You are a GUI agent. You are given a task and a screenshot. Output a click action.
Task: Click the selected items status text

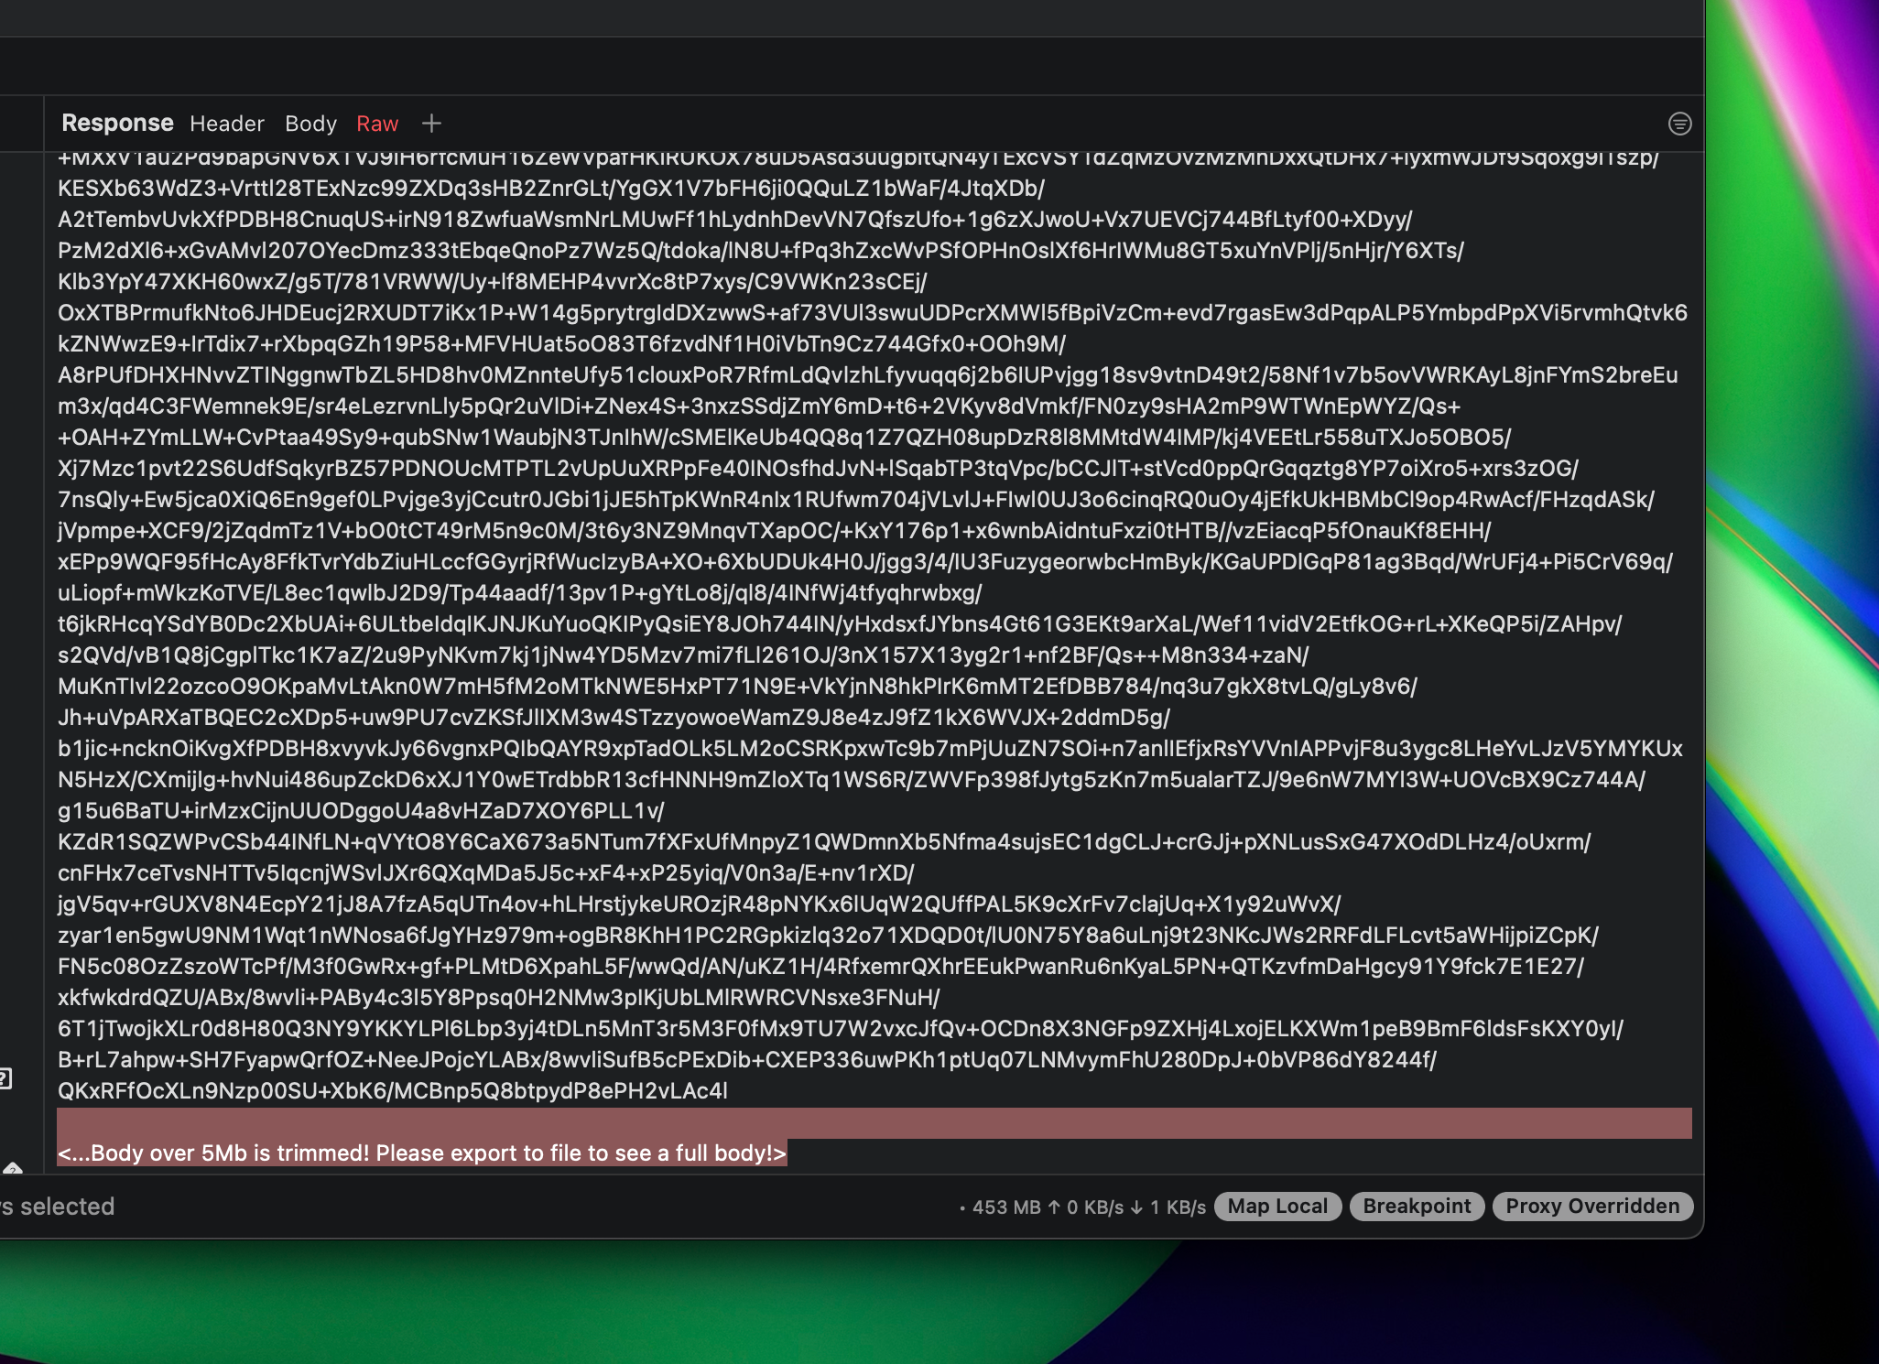click(57, 1206)
